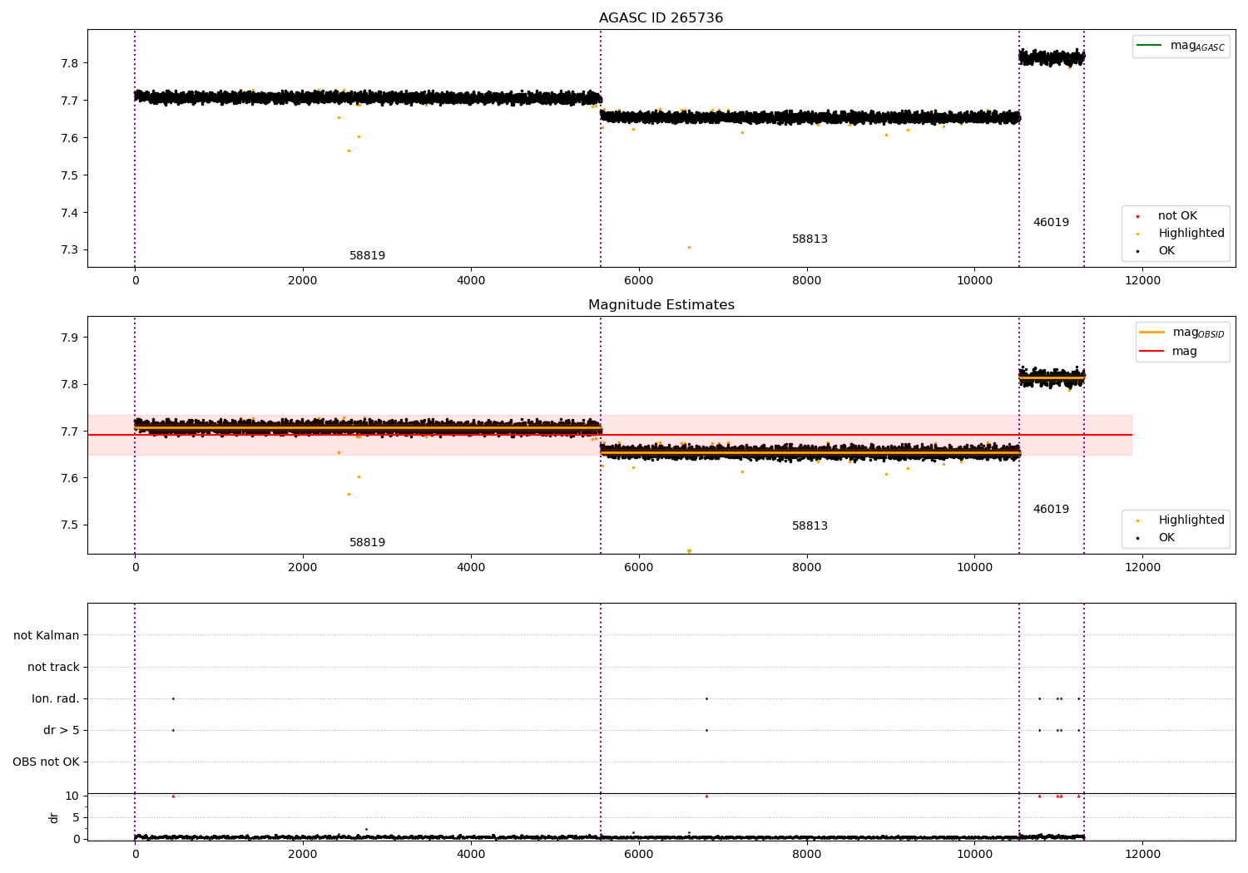Click obsid label 58819 in Magnitude Estimates plot

coord(367,543)
